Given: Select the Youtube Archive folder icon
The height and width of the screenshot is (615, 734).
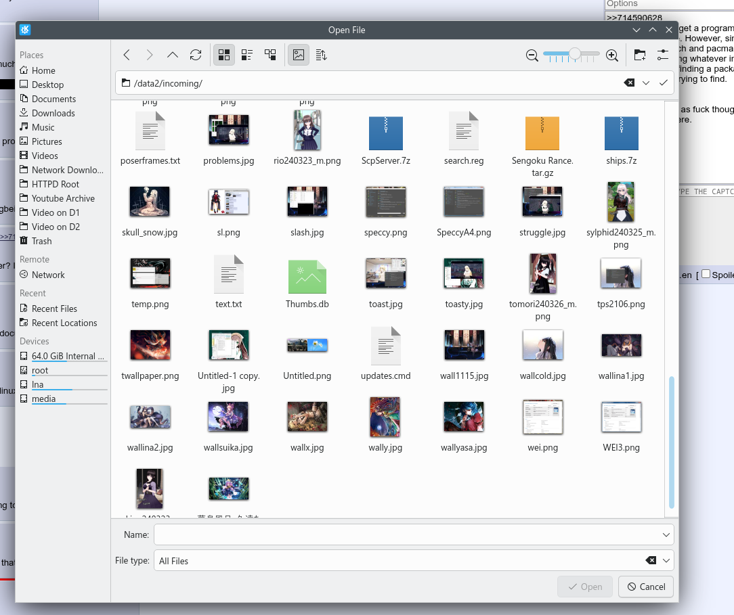Looking at the screenshot, I should point(24,198).
